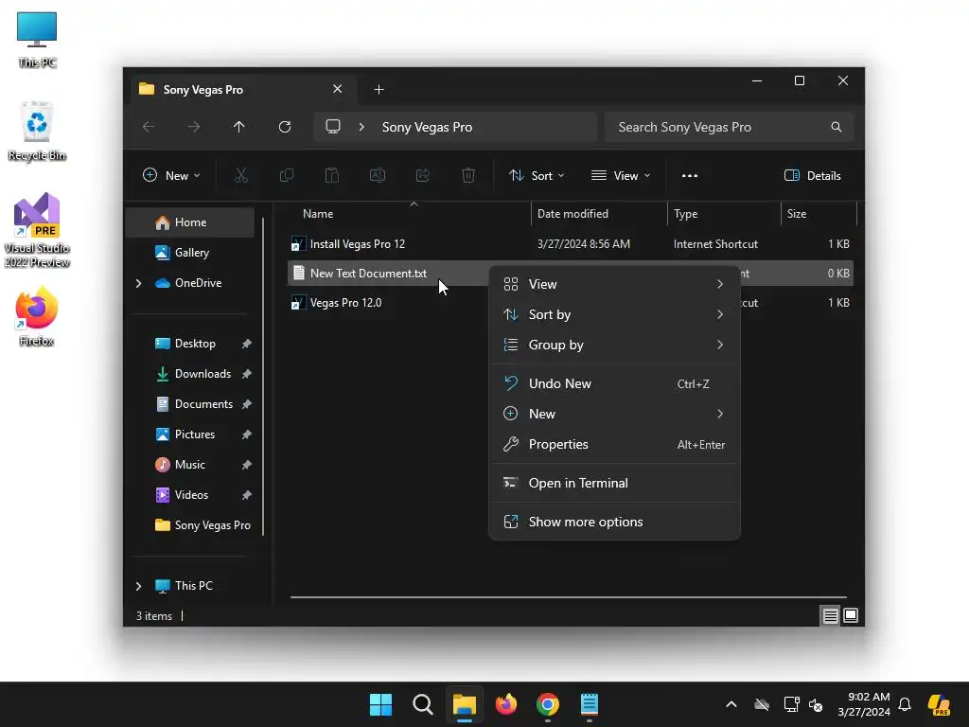The image size is (969, 727).
Task: Click the Paste clipboard icon in toolbar
Action: (332, 175)
